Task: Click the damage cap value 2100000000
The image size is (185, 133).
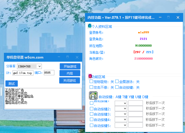Action: [143, 59]
